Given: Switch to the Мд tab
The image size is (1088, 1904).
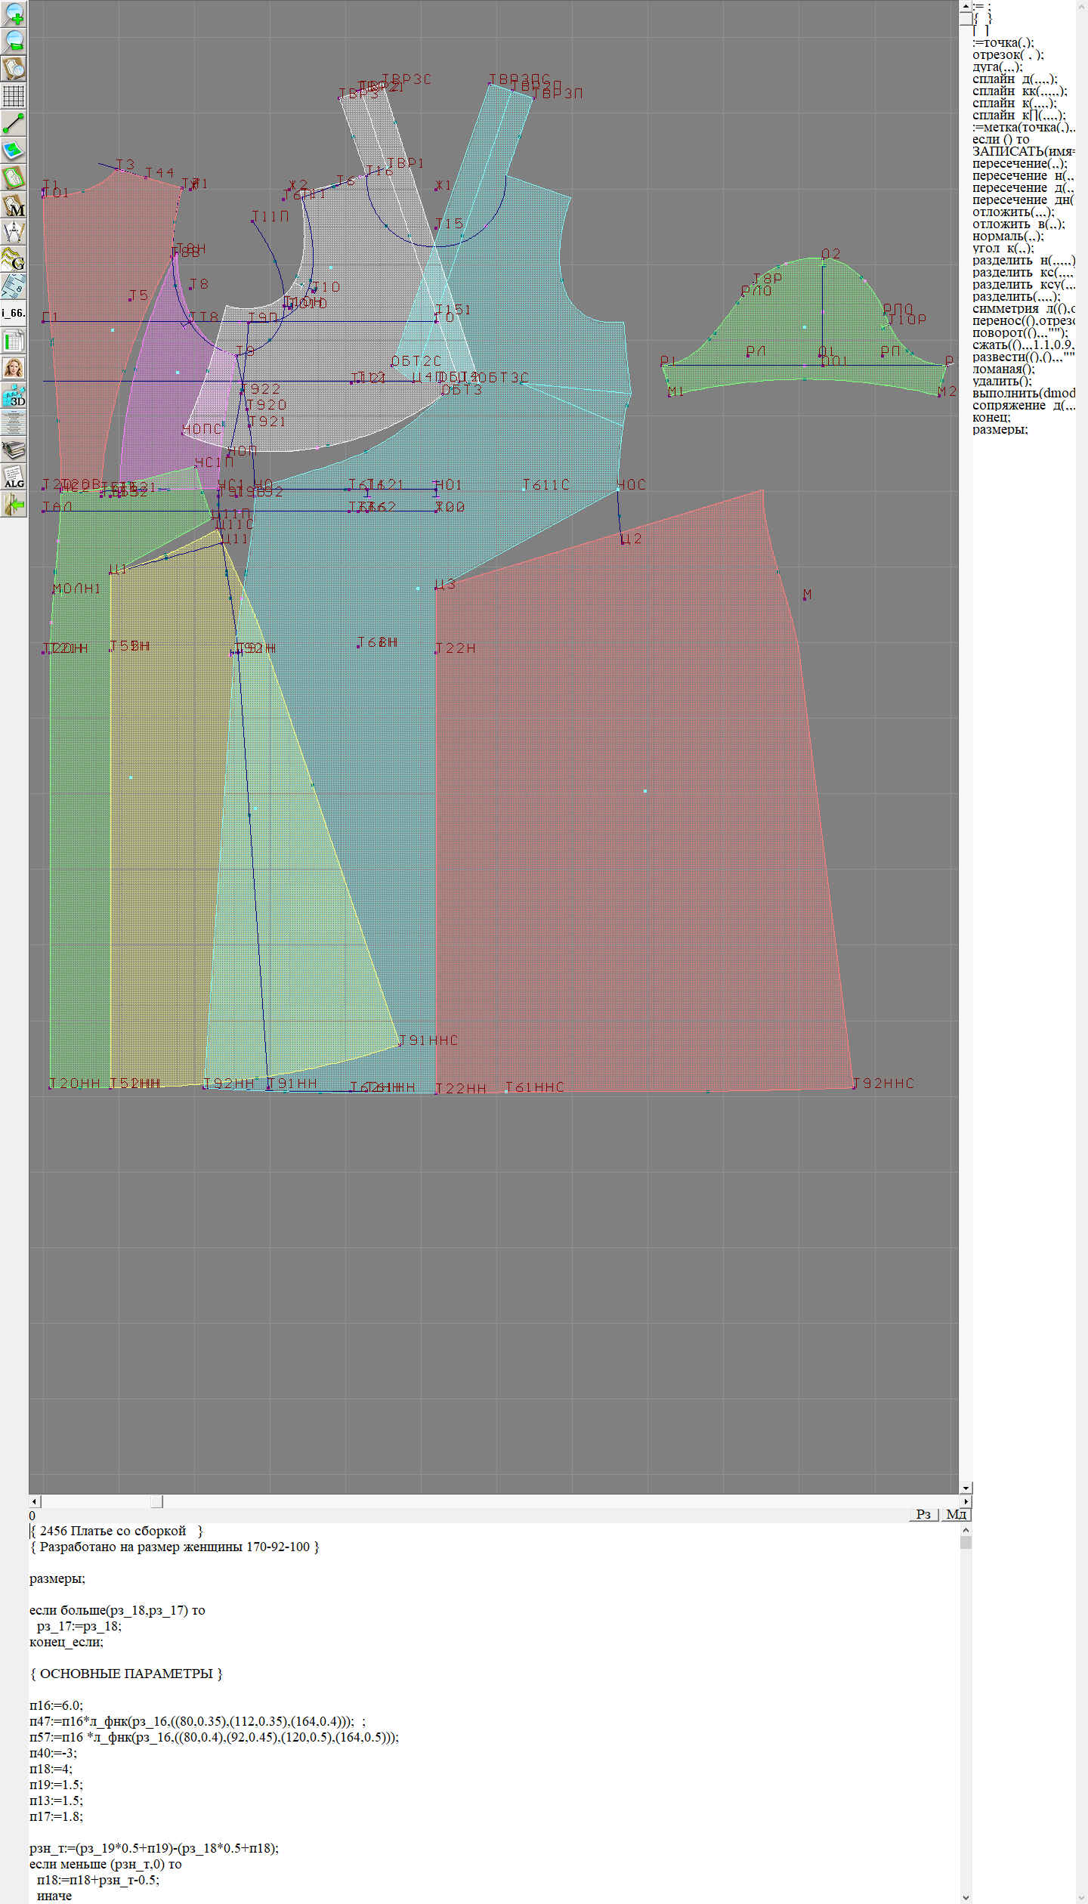Looking at the screenshot, I should 956,1514.
